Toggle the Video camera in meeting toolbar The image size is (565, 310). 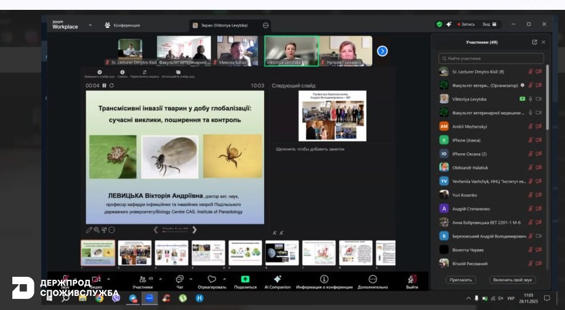click(96, 279)
